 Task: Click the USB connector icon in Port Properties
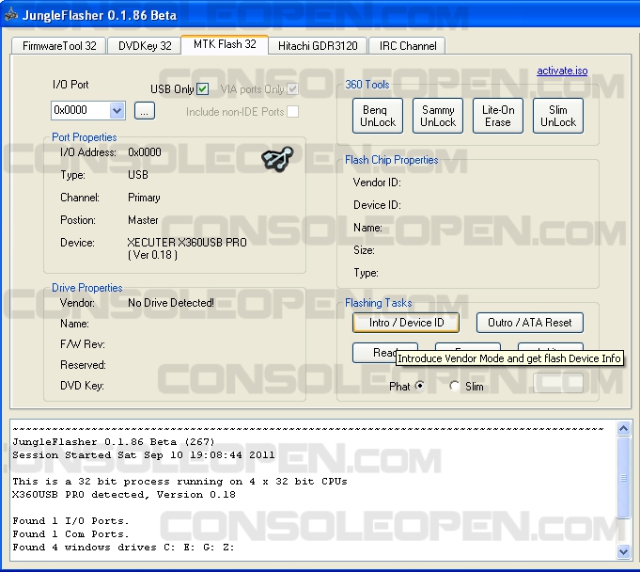coord(277,159)
